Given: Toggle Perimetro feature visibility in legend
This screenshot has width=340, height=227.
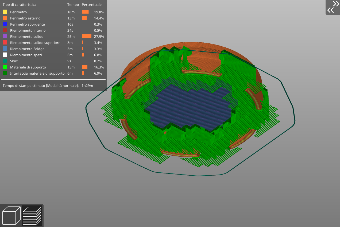Looking at the screenshot, I should [x=53, y=12].
